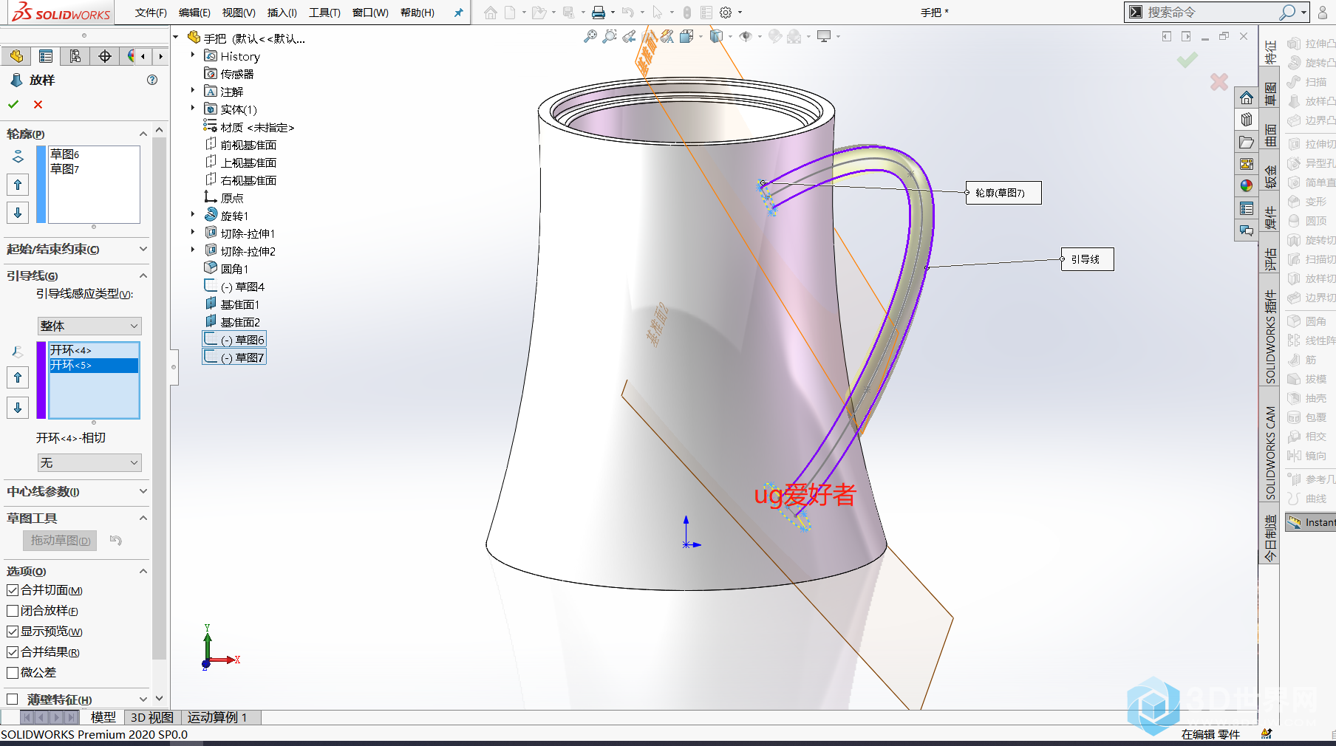Open the Custom Properties icon in task pane

click(x=1247, y=209)
